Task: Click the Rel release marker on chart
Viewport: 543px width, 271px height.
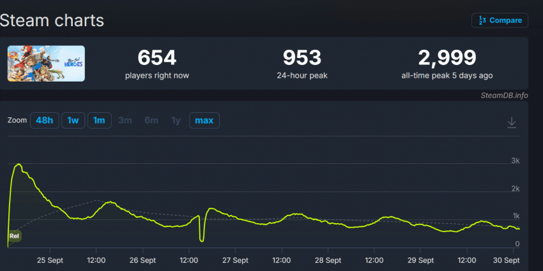Action: 14,236
